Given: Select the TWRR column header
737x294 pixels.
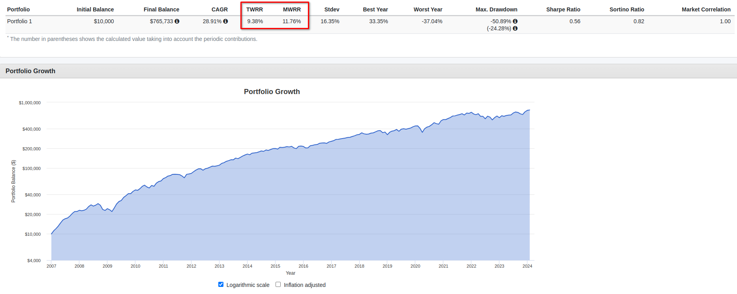Looking at the screenshot, I should click(x=255, y=9).
